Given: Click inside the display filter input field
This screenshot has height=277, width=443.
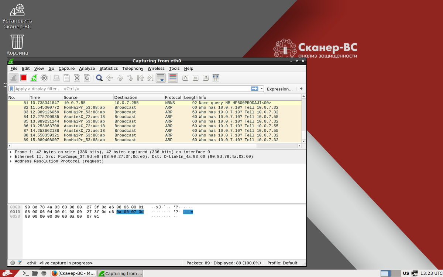Looking at the screenshot, I should tap(129, 89).
